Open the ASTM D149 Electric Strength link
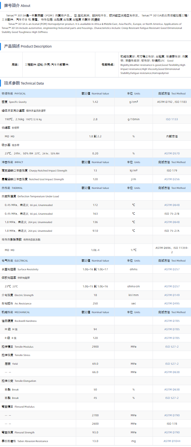 click(x=172, y=295)
